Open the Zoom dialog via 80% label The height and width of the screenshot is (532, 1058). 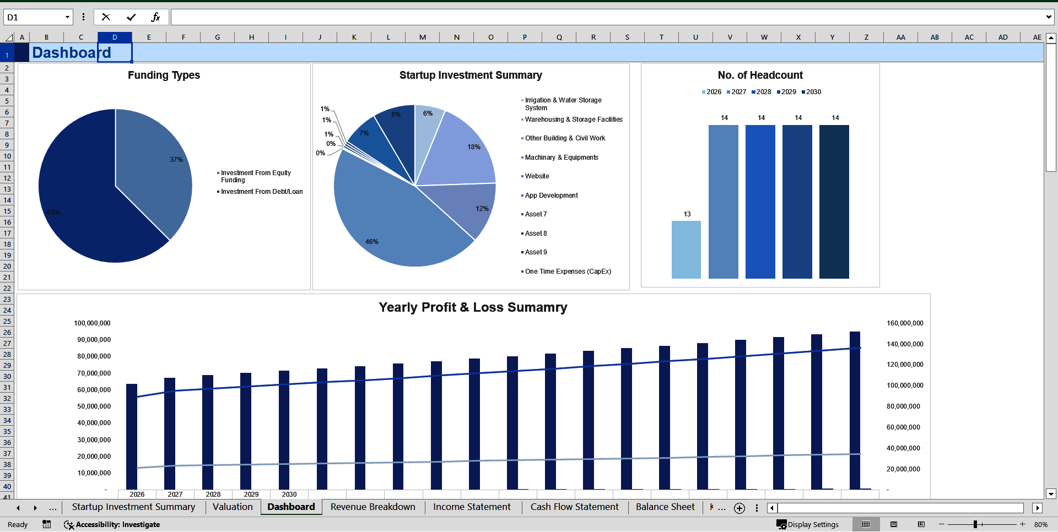[x=1040, y=524]
